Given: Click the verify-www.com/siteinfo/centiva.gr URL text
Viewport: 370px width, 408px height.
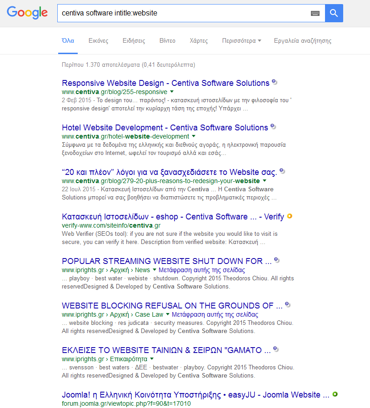Looking at the screenshot, I should pyautogui.click(x=111, y=225).
